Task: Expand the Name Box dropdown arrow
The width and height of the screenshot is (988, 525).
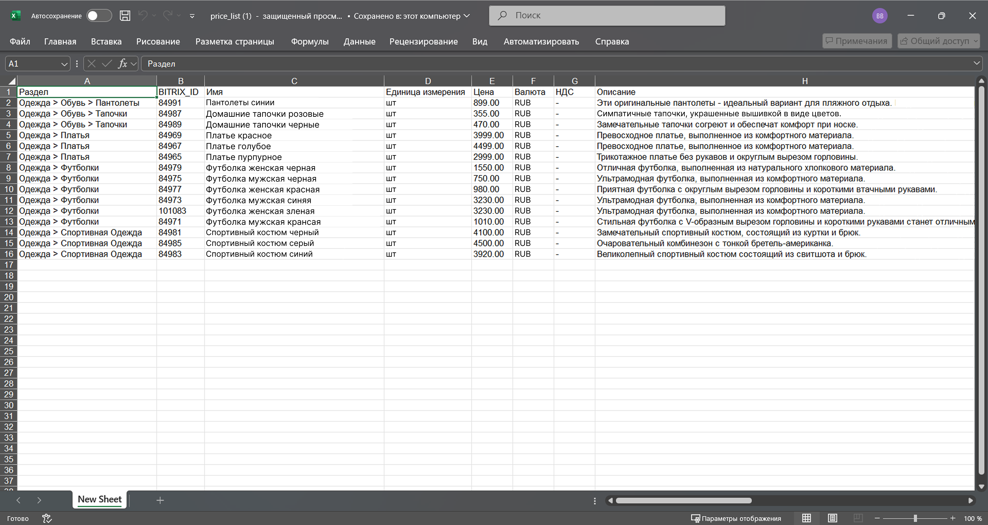Action: click(64, 64)
